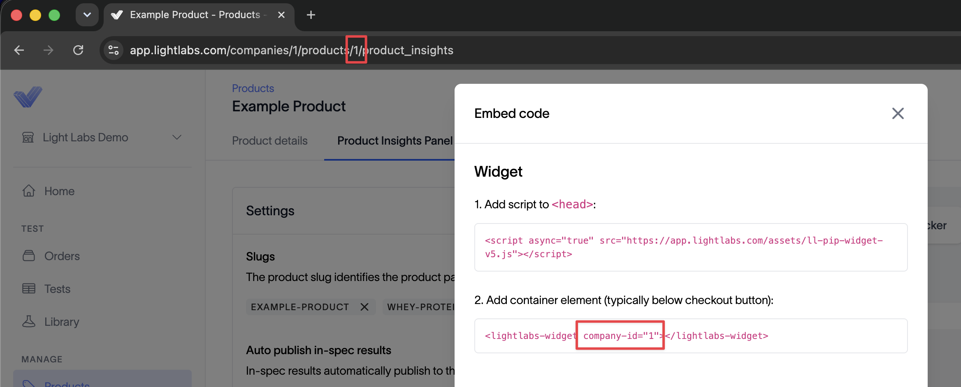This screenshot has height=387, width=961.
Task: Click the Slugs label
Action: point(260,256)
